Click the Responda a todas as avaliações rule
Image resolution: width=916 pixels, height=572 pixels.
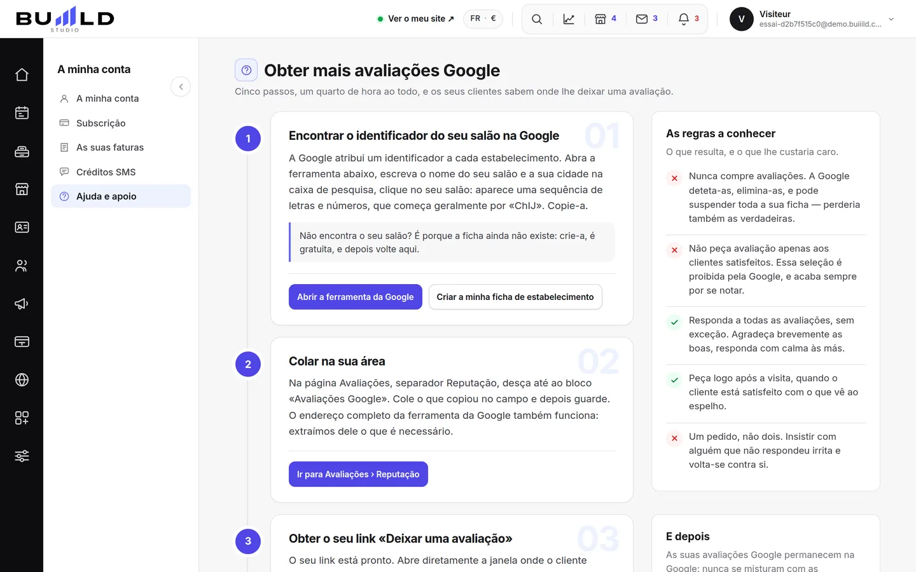(772, 334)
